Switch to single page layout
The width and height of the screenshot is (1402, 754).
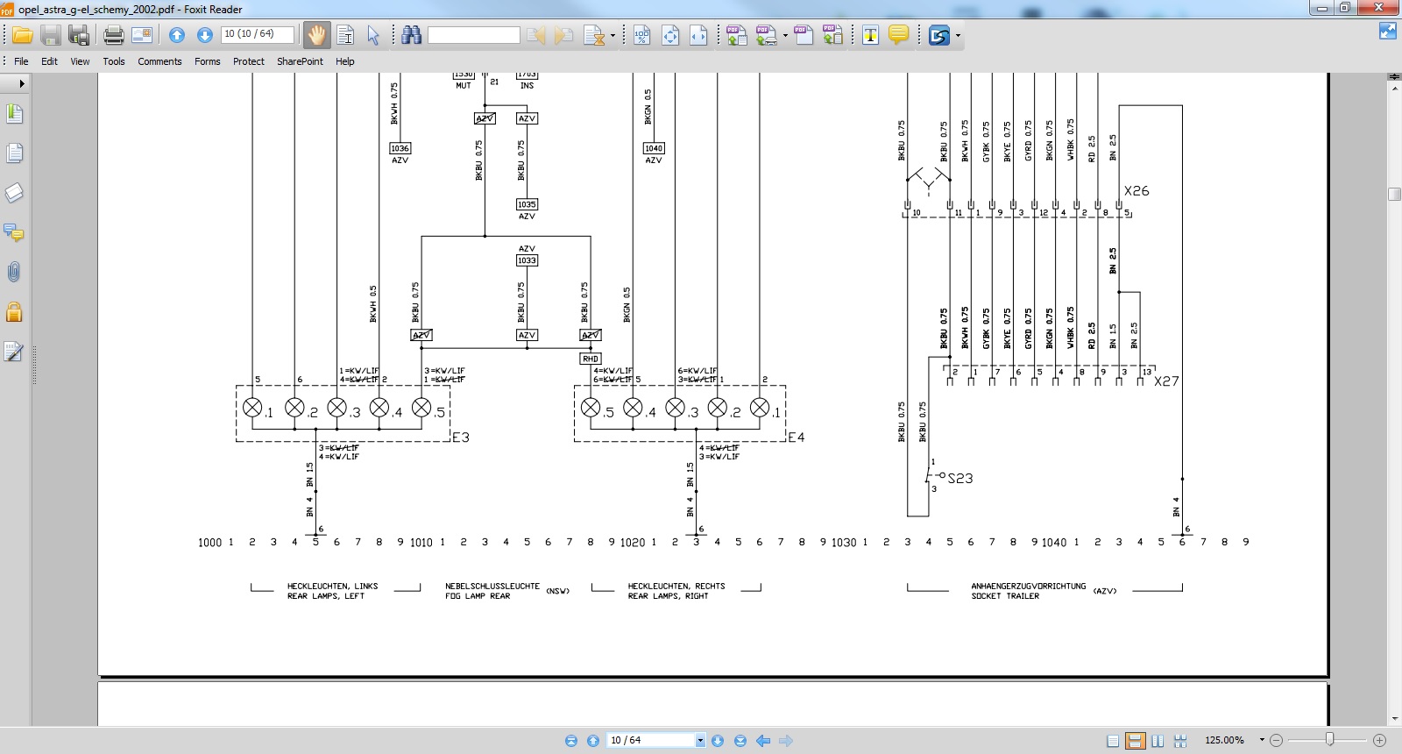coord(1113,741)
